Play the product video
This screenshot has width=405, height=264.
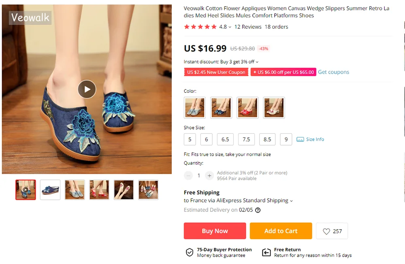pyautogui.click(x=87, y=89)
